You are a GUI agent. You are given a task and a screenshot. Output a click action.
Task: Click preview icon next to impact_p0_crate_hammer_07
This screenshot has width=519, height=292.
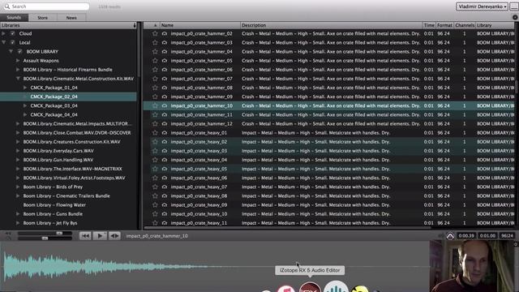(165, 79)
